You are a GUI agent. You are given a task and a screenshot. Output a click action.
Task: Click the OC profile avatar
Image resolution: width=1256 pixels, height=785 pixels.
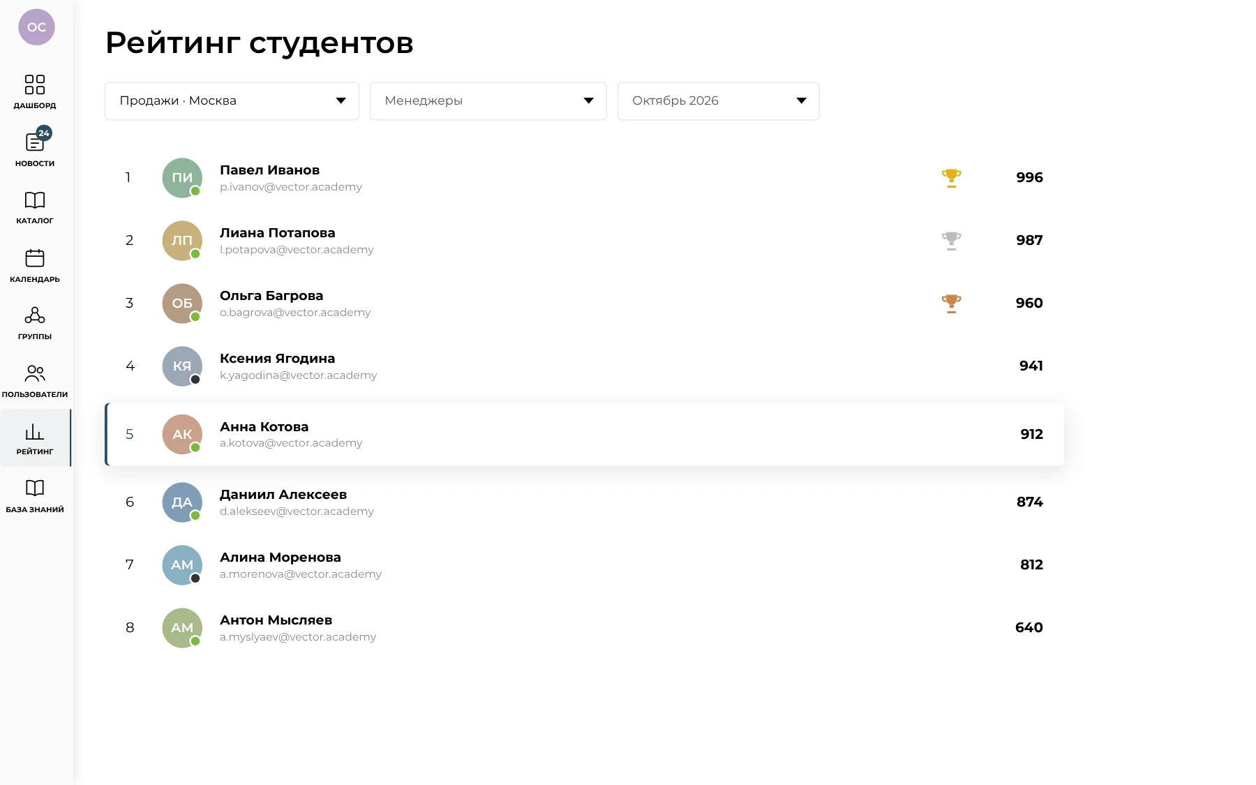click(36, 27)
